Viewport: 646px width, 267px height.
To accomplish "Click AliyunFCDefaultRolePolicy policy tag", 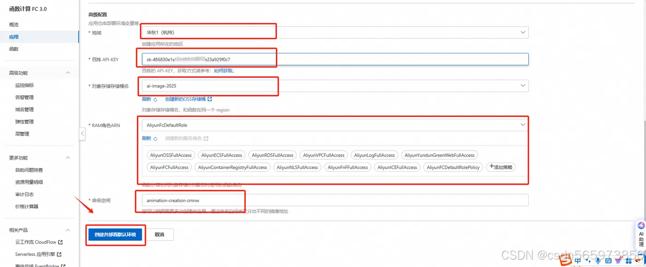I will click(x=454, y=167).
